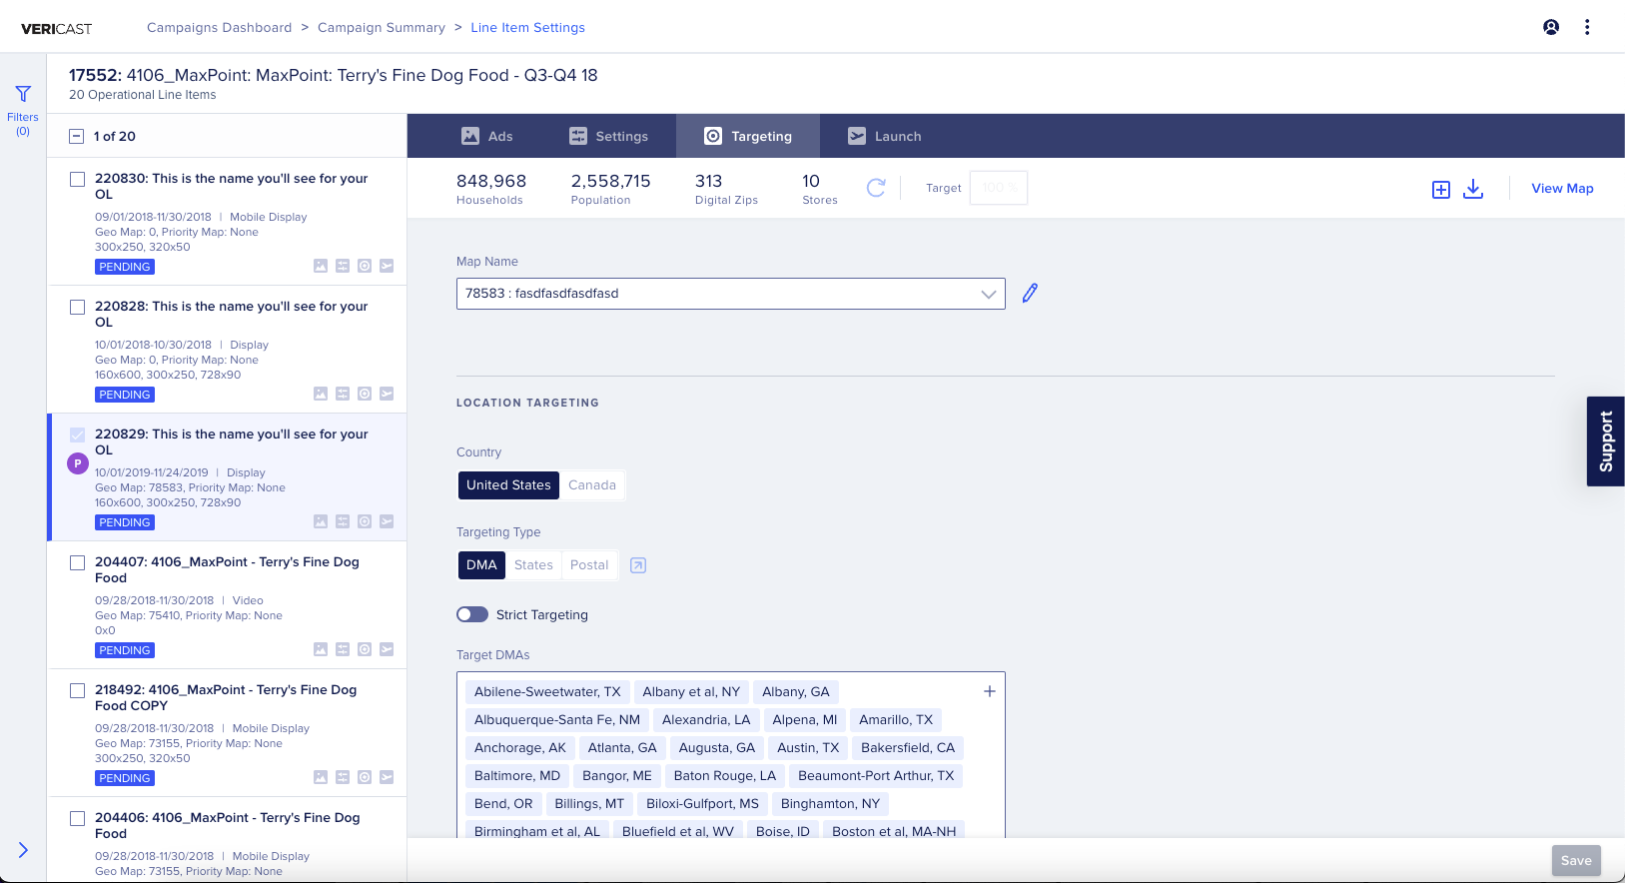
Task: Check the box for line item 218492
Action: (77, 691)
